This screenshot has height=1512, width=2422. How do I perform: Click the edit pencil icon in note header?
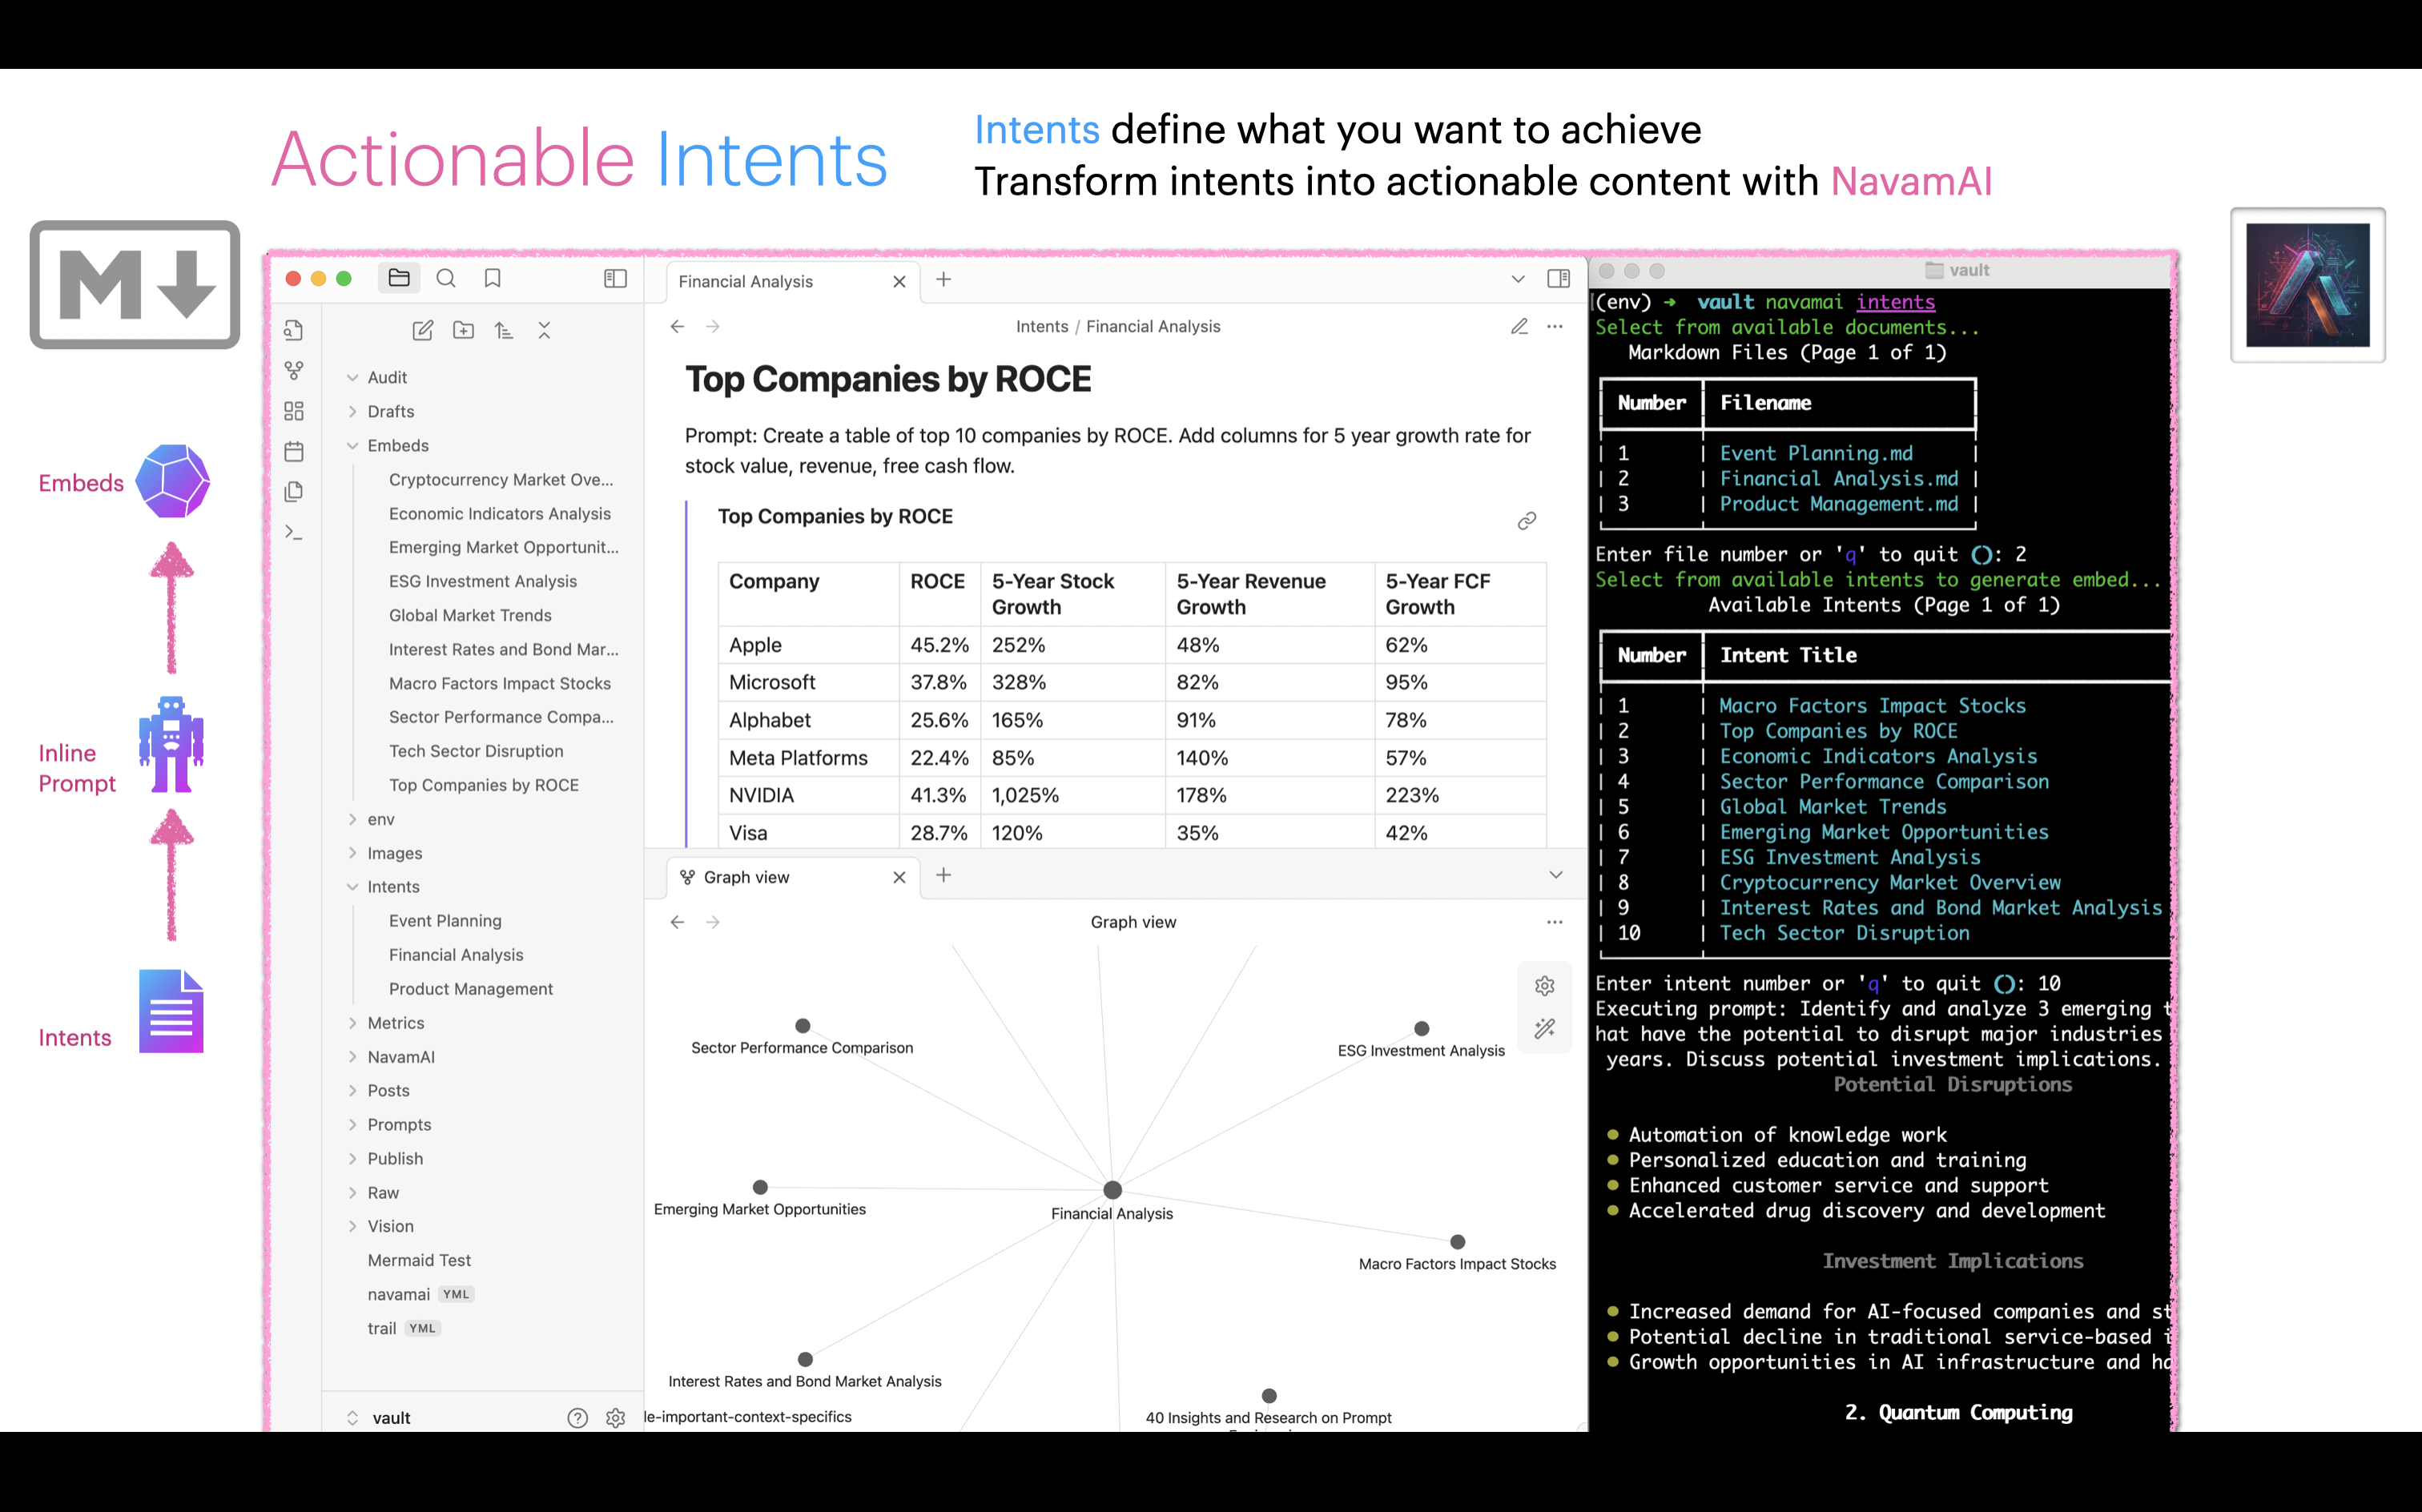pos(1519,327)
